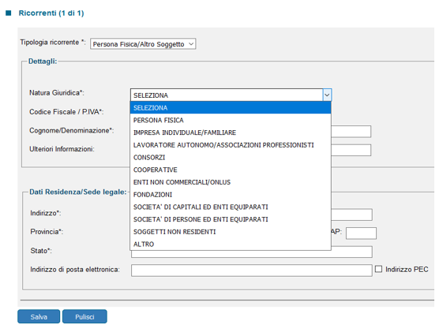Screen dimensions: 443x332
Task: Pick SOCIETA' DI PERSONE ED ENTI EQUIPARATI
Action: 231,219
